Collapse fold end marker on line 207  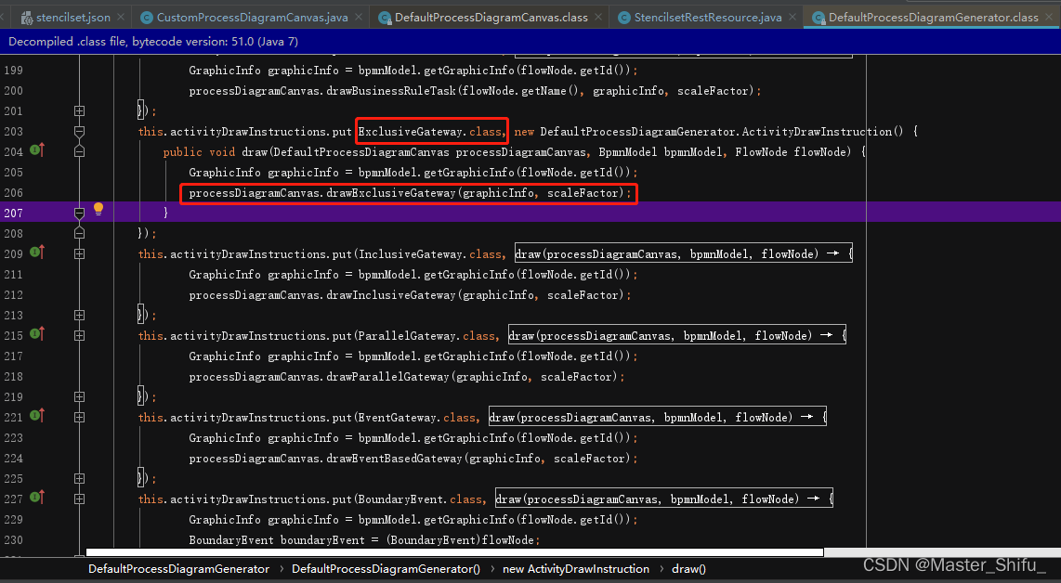(79, 213)
